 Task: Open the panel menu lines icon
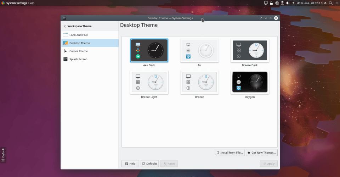pos(336,3)
